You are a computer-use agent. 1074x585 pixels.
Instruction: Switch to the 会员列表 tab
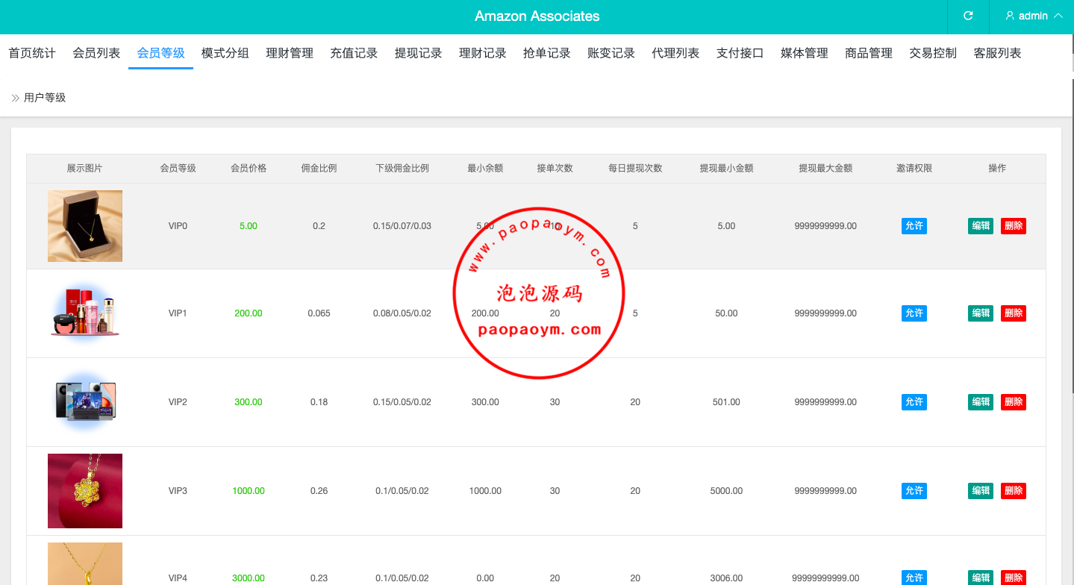pyautogui.click(x=96, y=53)
